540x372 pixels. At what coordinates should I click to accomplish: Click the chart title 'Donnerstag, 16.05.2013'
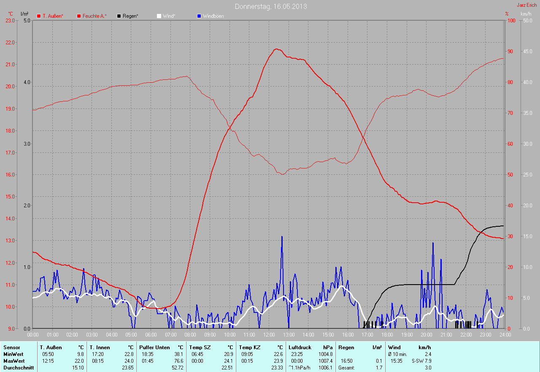click(x=271, y=6)
